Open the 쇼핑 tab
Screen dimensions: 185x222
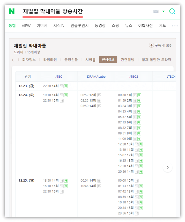[x=115, y=26]
